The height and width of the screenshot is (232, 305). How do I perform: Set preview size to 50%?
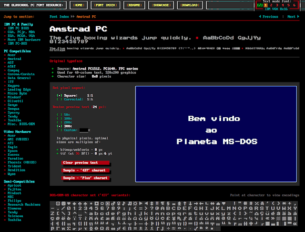(x=63, y=115)
